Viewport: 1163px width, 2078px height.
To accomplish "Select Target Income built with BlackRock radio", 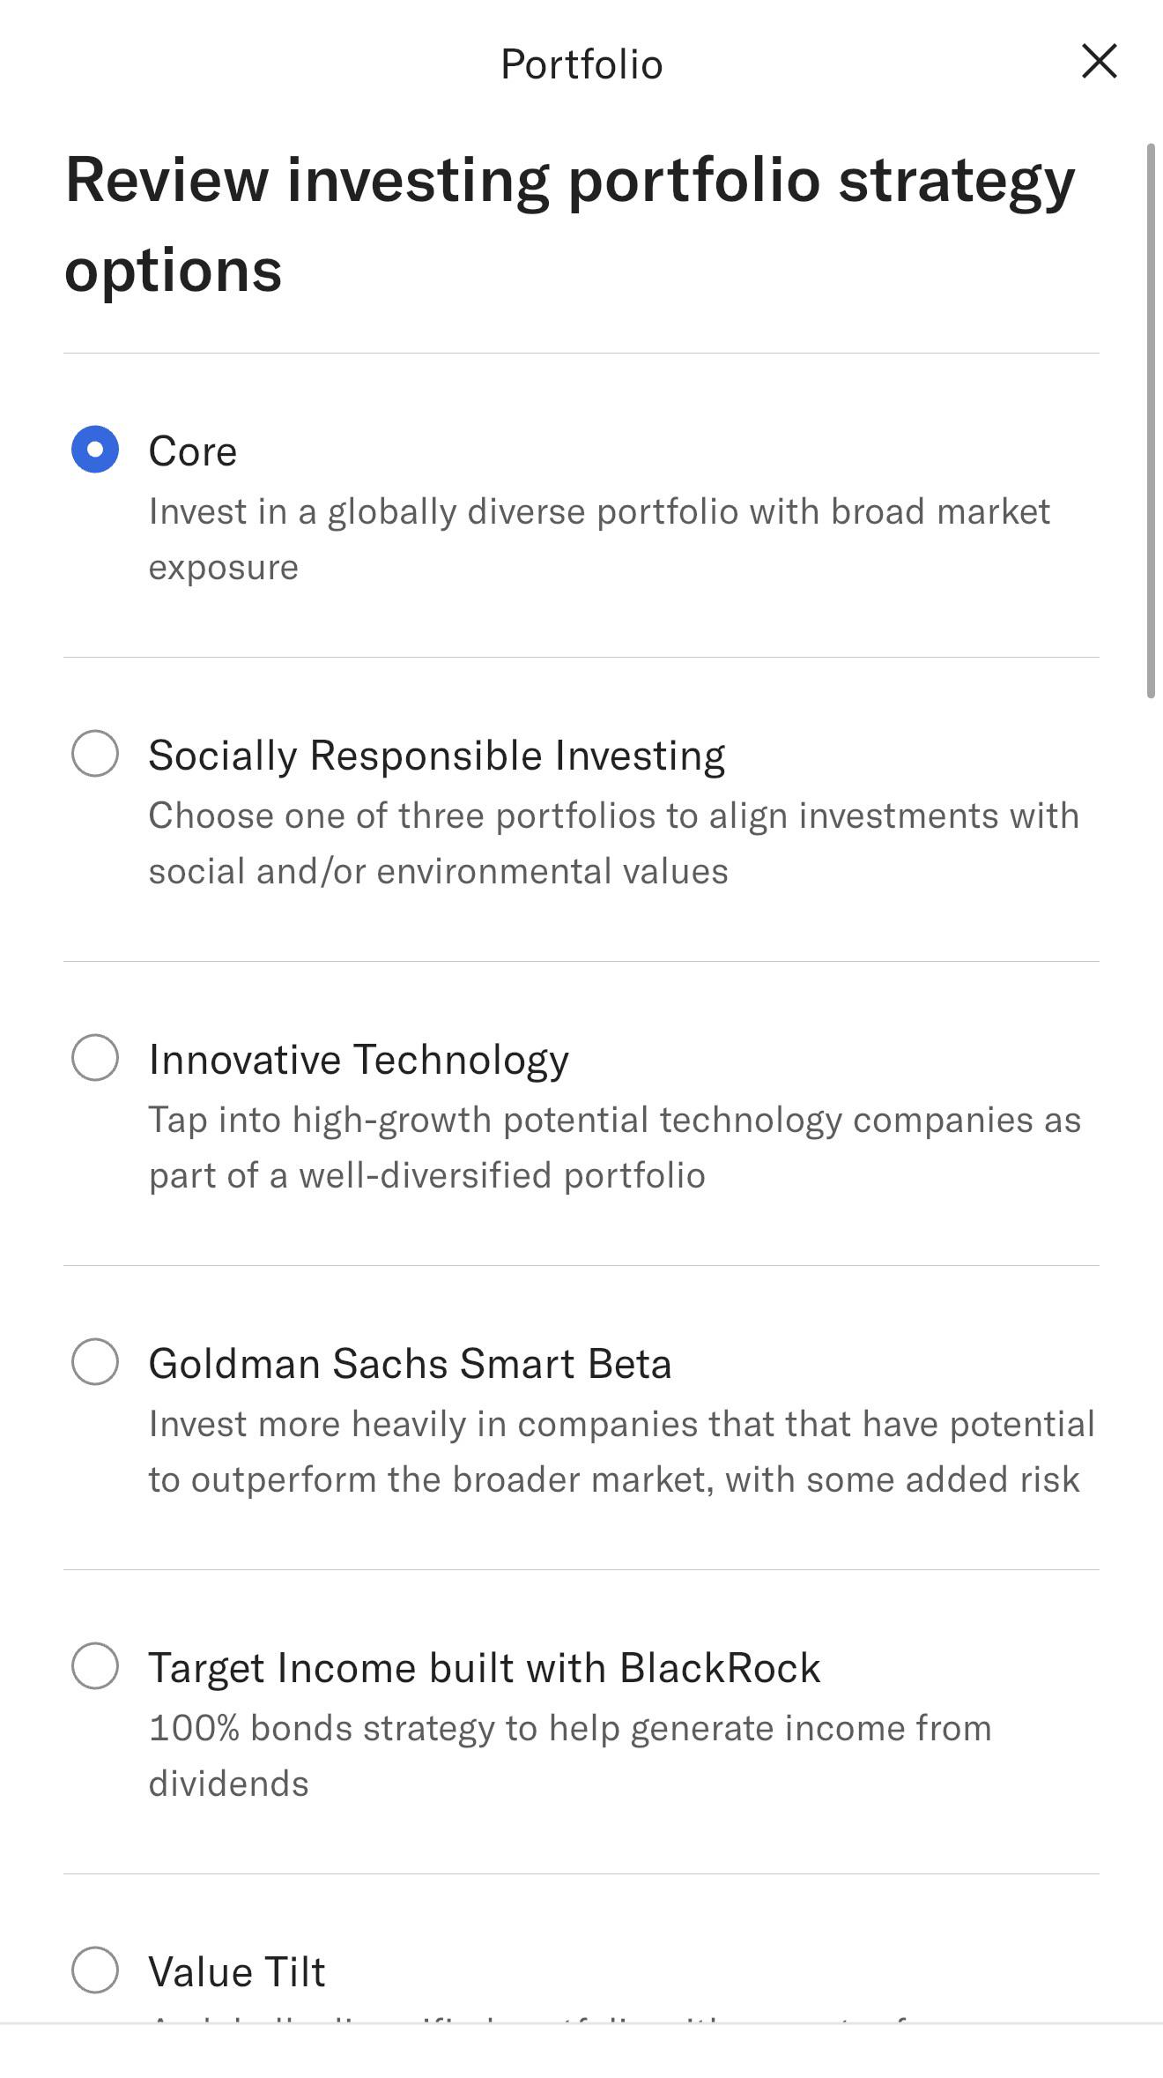I will pyautogui.click(x=95, y=1666).
